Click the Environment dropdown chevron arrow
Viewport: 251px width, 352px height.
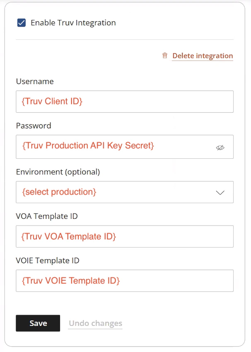click(220, 192)
